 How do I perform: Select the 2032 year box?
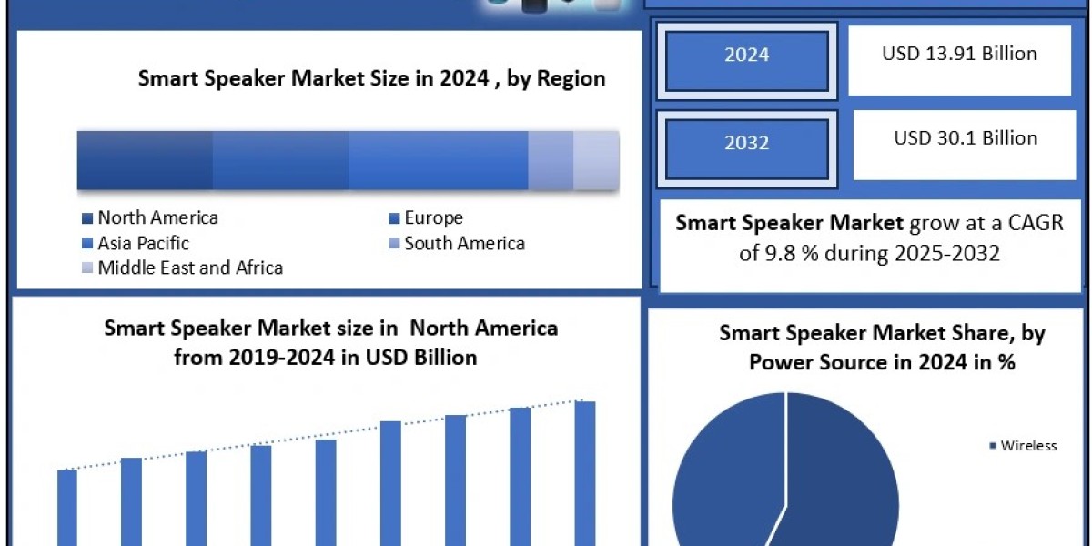(746, 144)
